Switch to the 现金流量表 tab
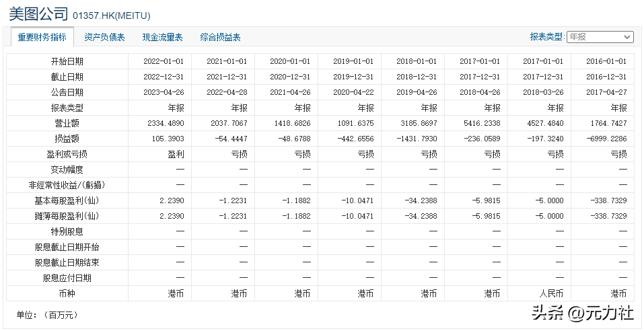The height and width of the screenshot is (331, 644). (162, 37)
